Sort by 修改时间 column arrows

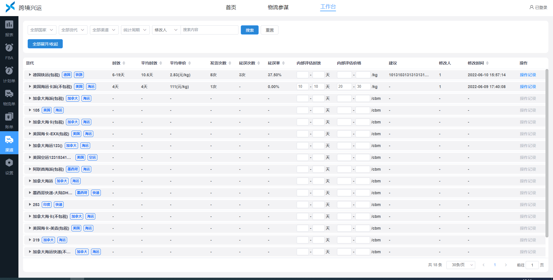pos(487,63)
